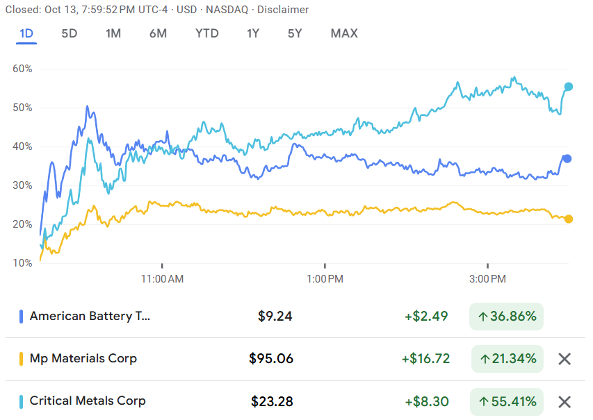Screen dimensions: 593x420
Task: Click the yellow Mp Materials endpoint dot
Action: tap(569, 219)
